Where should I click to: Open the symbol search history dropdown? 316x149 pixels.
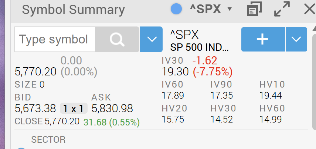pyautogui.click(x=152, y=39)
